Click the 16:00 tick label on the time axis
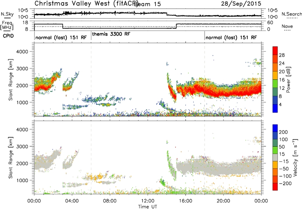 point(185,201)
